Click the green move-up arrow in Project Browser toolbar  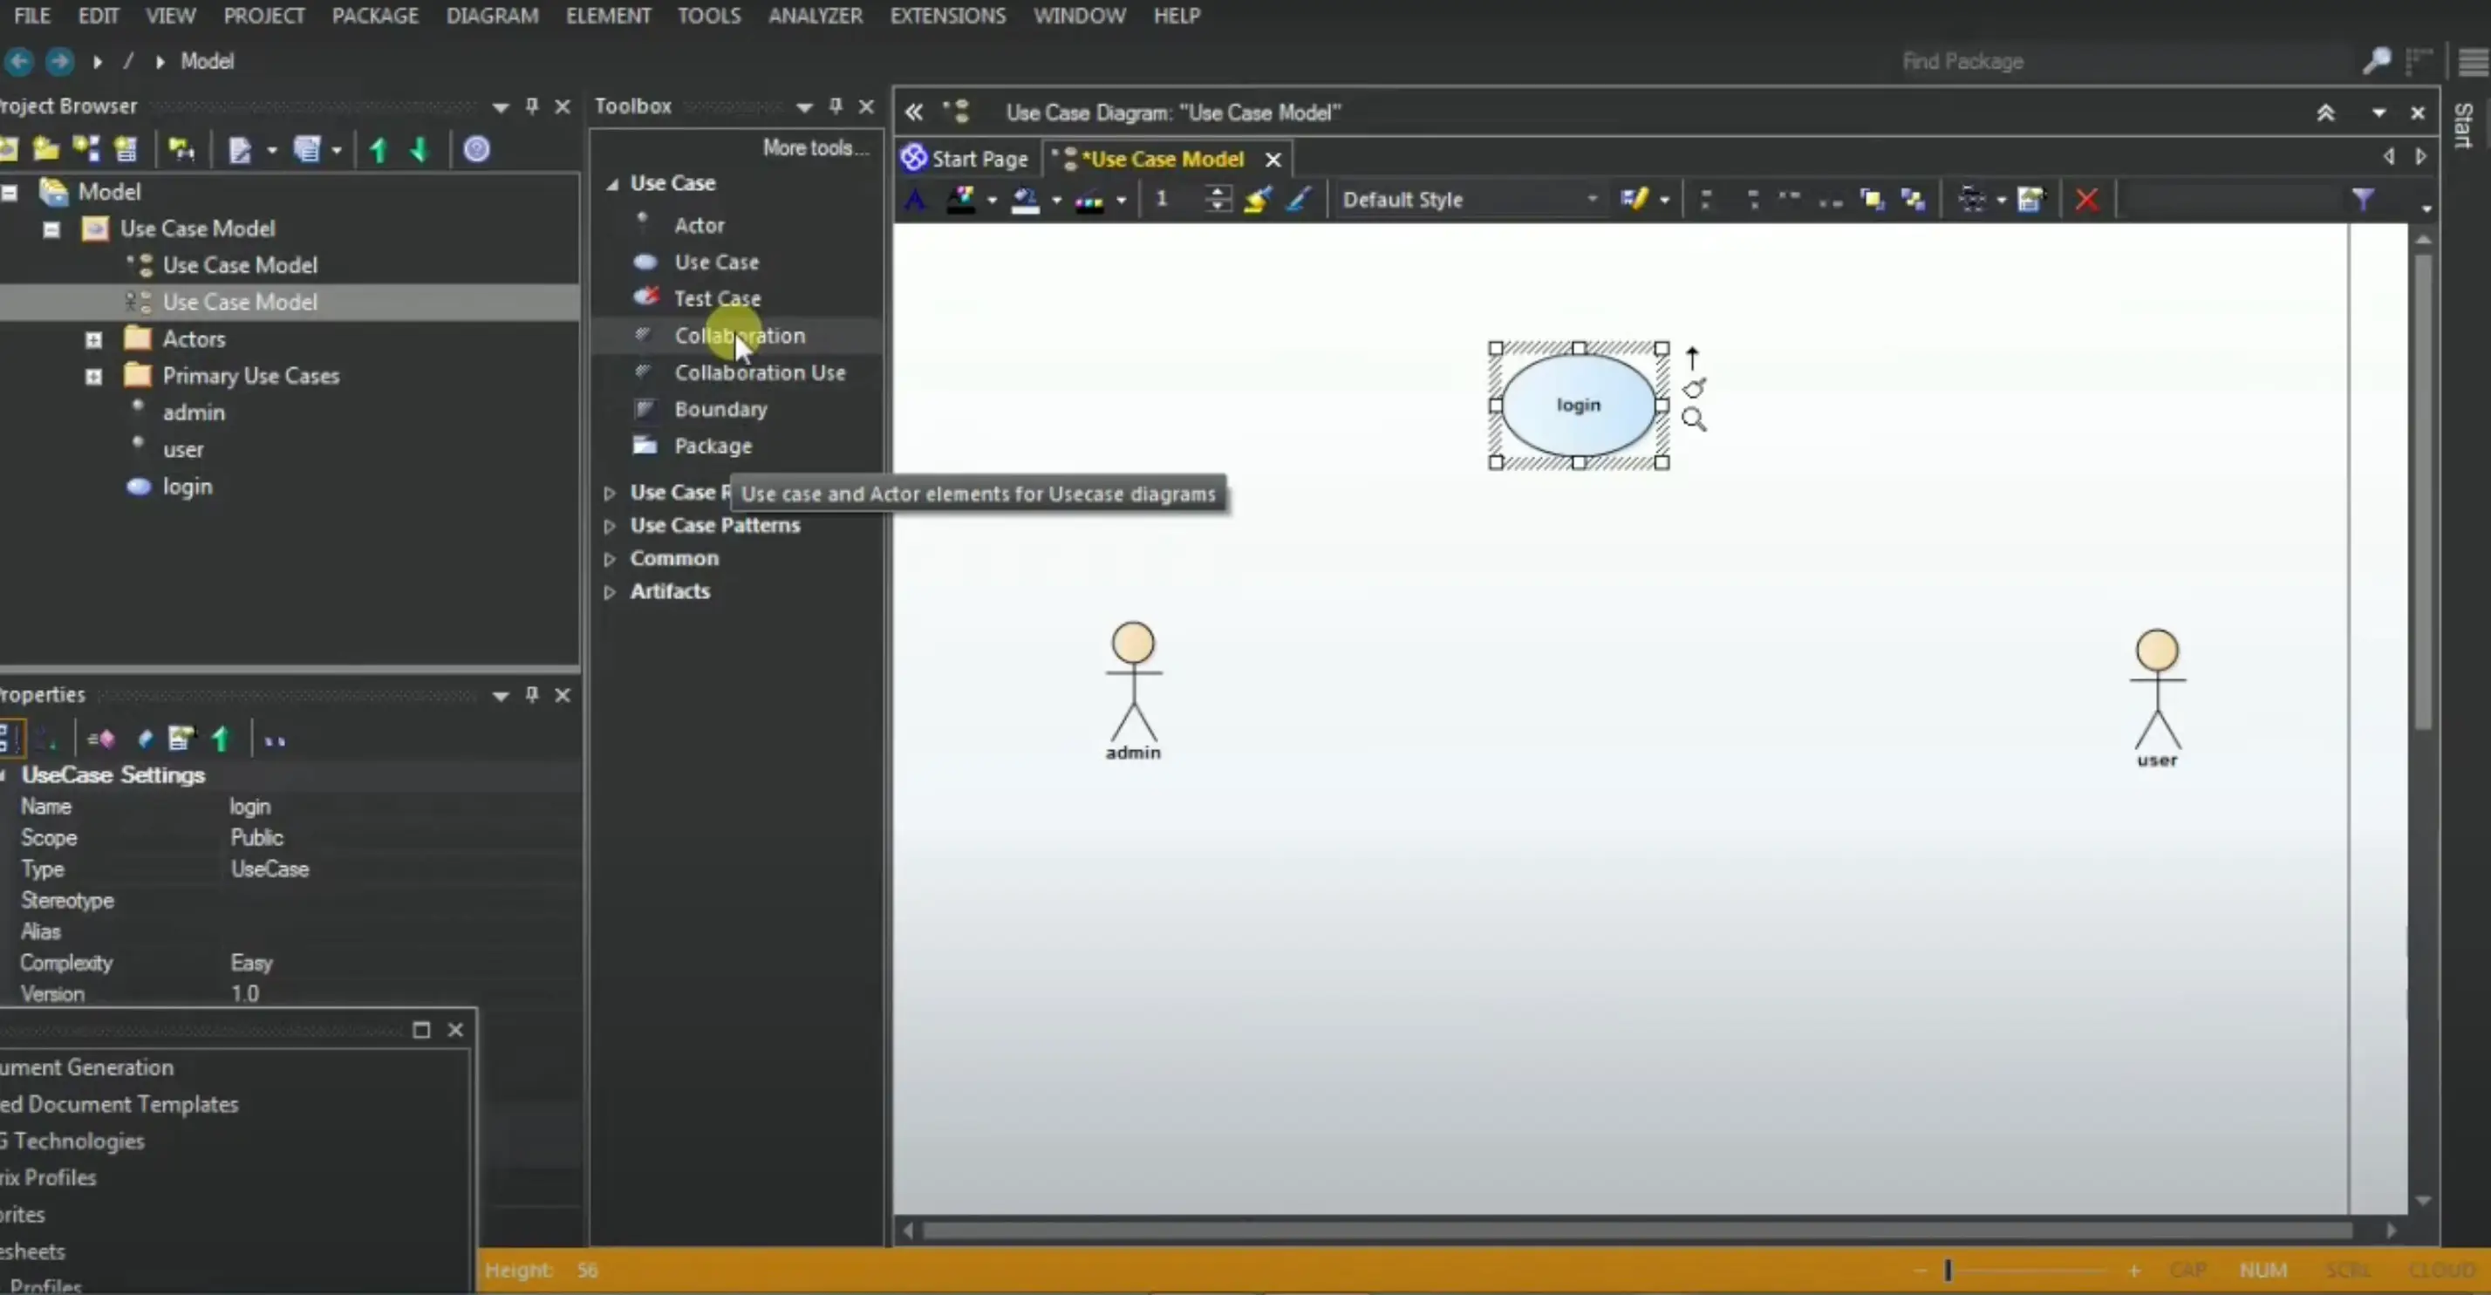click(x=377, y=150)
